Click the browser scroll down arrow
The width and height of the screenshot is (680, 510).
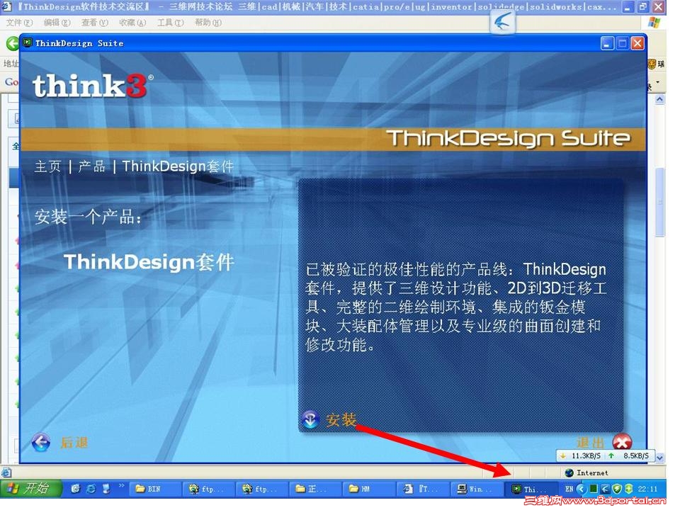[659, 458]
